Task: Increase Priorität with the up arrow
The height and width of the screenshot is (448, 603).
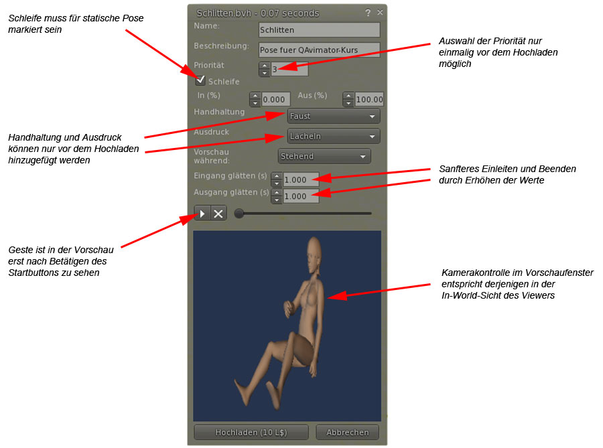Action: click(264, 66)
